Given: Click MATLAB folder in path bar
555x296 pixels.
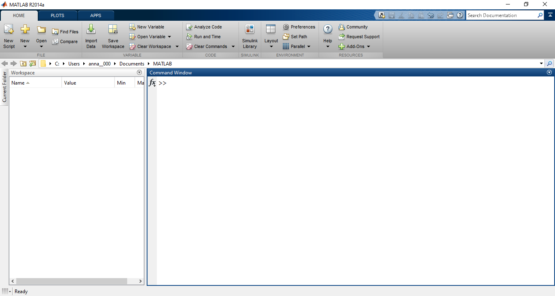Looking at the screenshot, I should (163, 64).
